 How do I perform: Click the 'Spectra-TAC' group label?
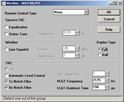15,20
